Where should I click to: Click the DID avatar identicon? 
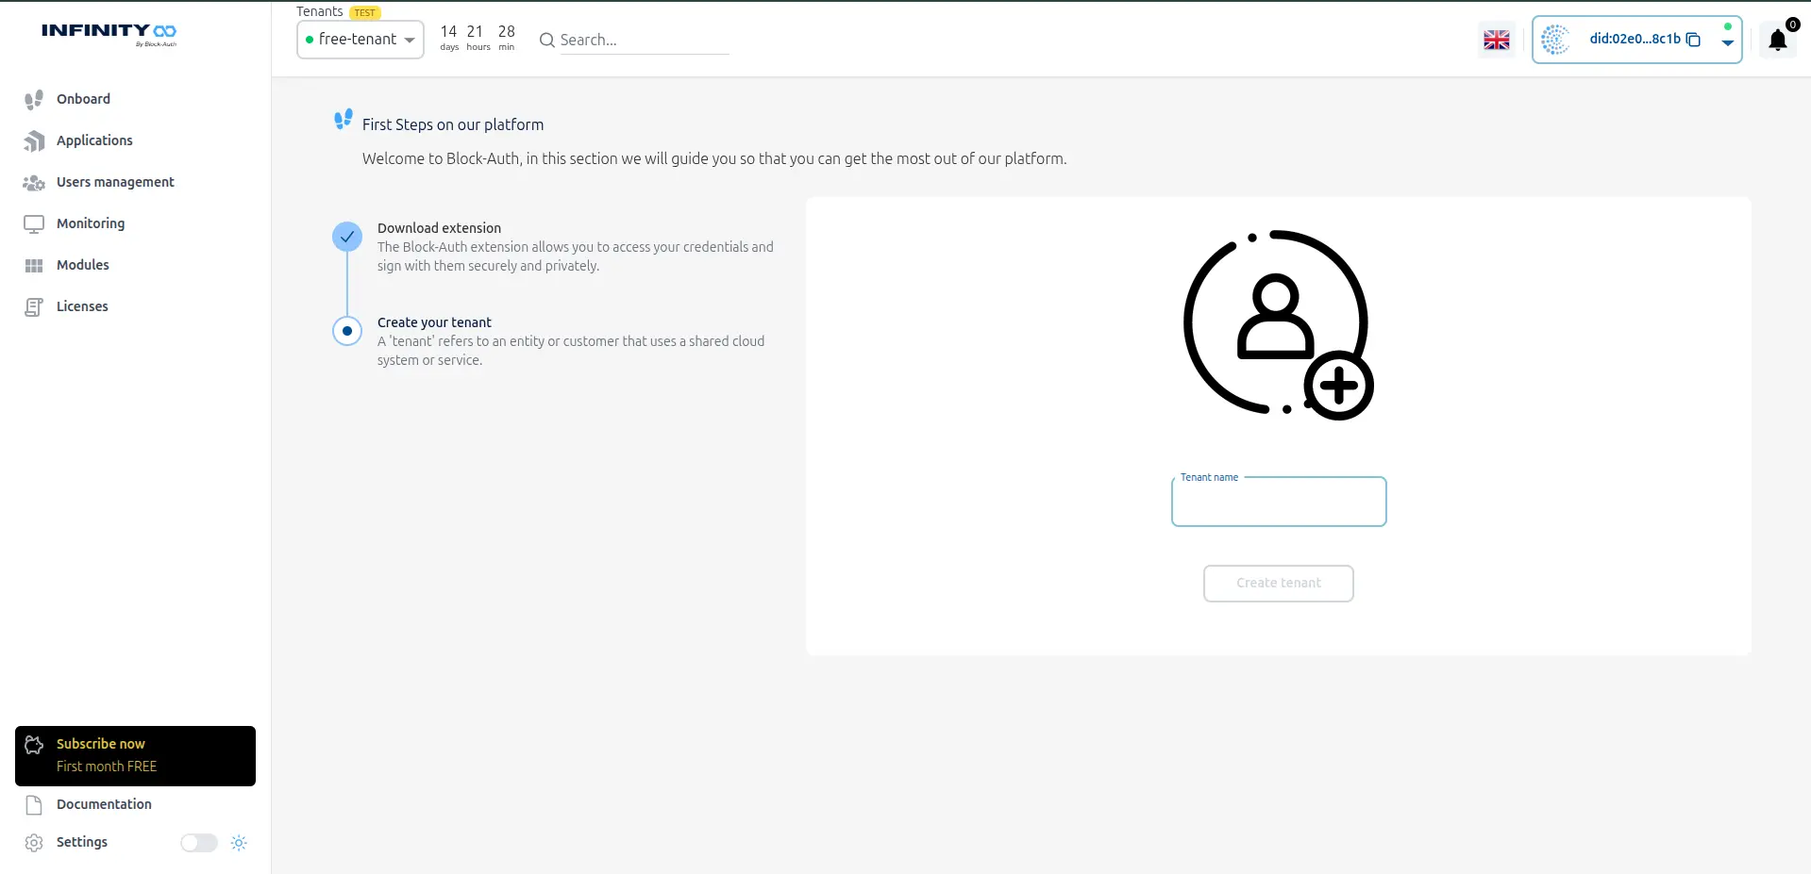[1555, 40]
